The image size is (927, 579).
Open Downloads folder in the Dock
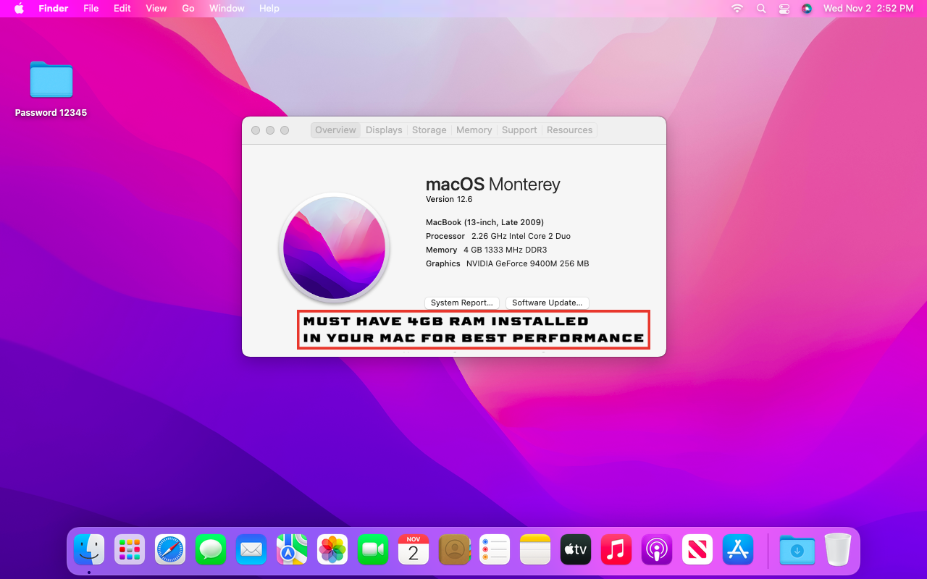pyautogui.click(x=797, y=550)
